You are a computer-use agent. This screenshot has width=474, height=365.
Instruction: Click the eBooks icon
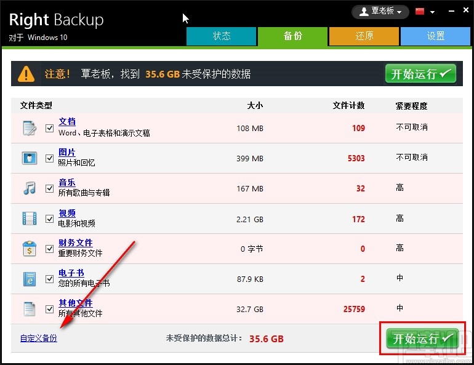[30, 279]
